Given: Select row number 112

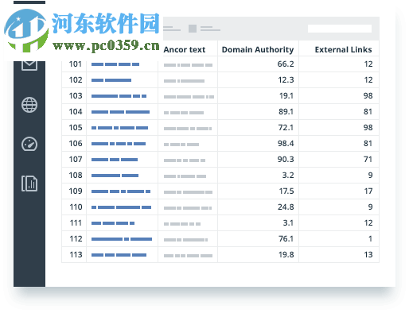Looking at the screenshot, I should [76, 239].
